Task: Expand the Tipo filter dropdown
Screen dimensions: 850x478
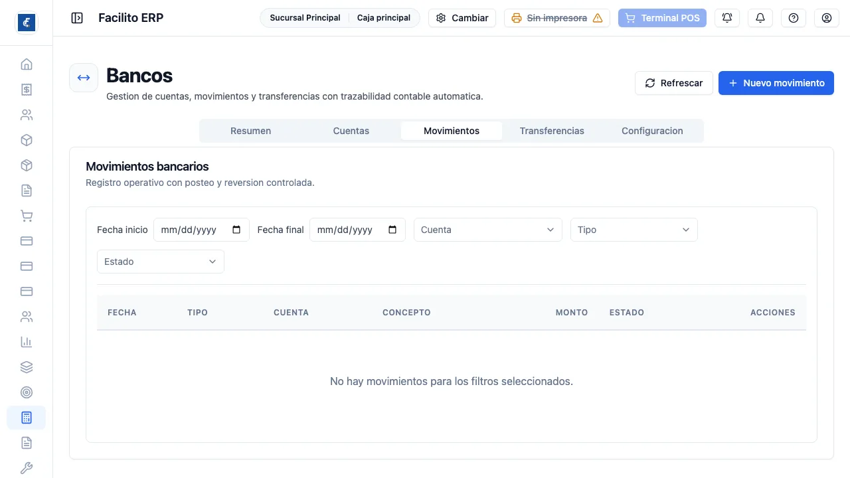Action: coord(634,230)
